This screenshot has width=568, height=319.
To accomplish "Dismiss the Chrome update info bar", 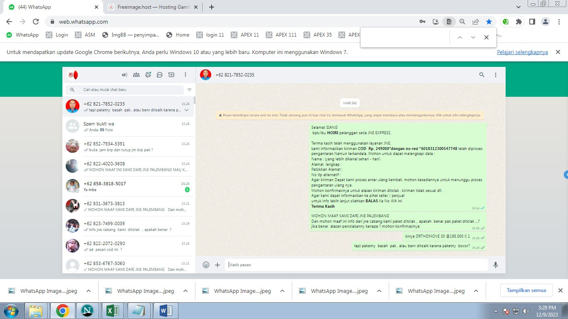I will click(558, 52).
